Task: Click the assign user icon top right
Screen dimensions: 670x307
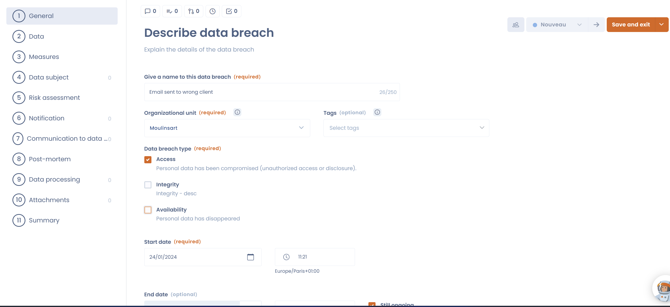Action: point(516,24)
